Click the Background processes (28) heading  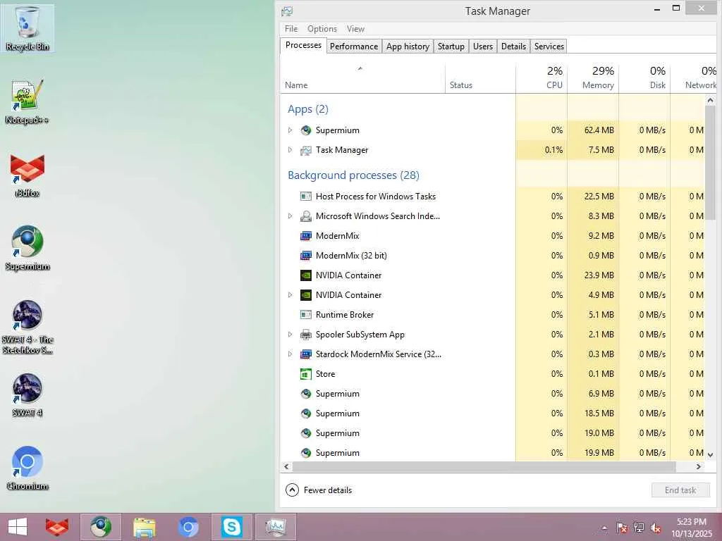click(353, 175)
